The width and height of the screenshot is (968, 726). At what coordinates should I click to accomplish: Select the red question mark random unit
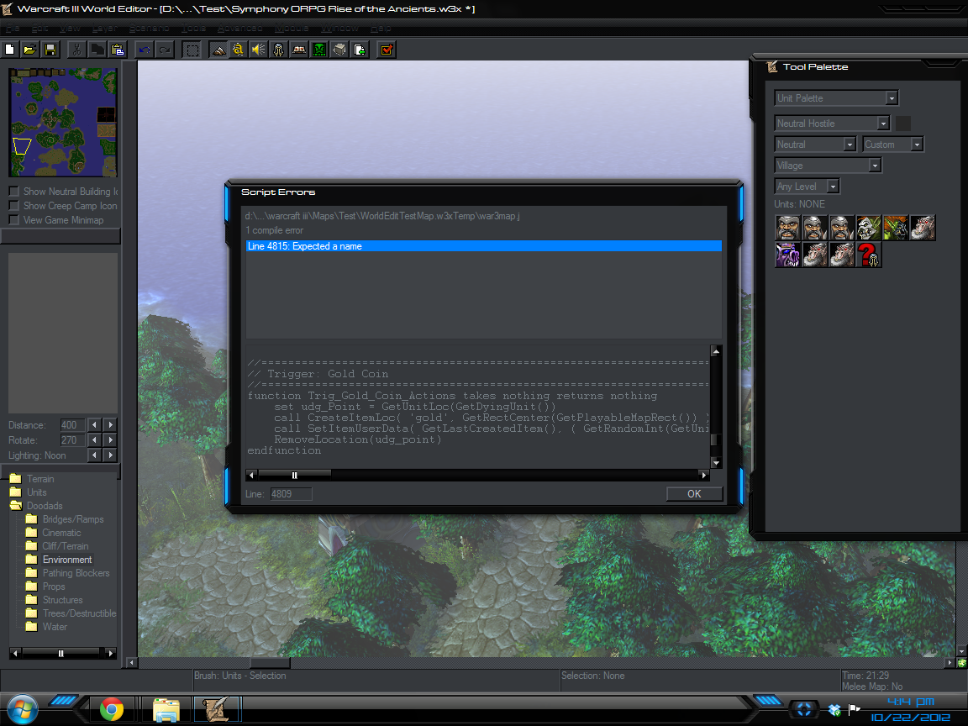(869, 255)
